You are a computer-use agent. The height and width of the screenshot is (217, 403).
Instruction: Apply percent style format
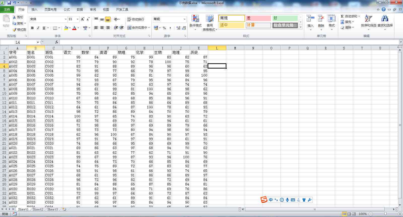click(x=164, y=28)
